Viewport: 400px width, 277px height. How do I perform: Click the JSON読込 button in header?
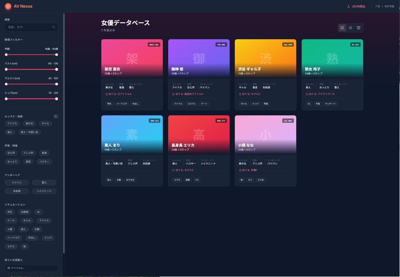coord(356,6)
